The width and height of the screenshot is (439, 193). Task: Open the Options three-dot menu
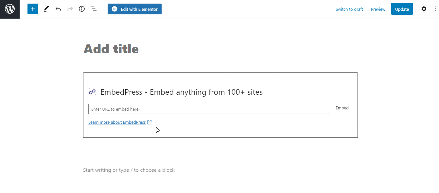pyautogui.click(x=435, y=9)
